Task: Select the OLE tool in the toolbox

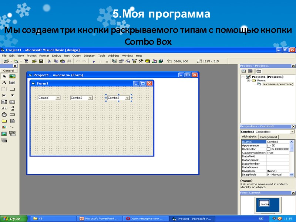Action: pos(4,140)
